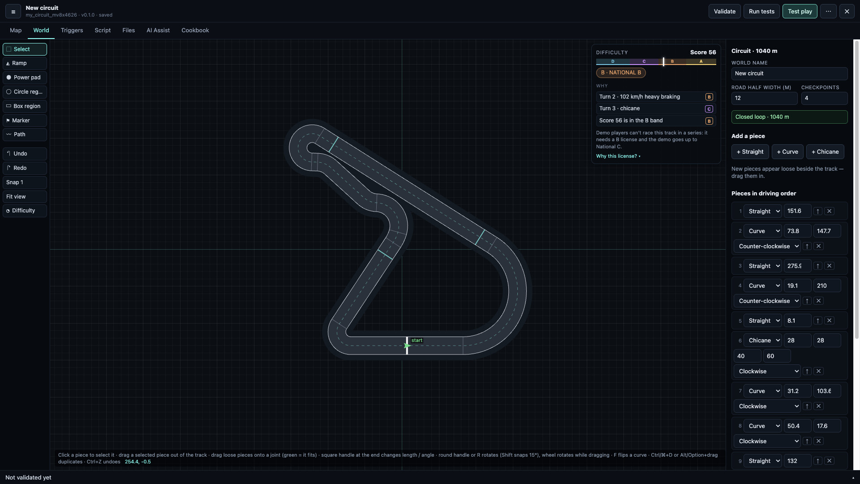Viewport: 860px width, 484px height.
Task: Open 'Why this license?' link
Action: coord(618,156)
